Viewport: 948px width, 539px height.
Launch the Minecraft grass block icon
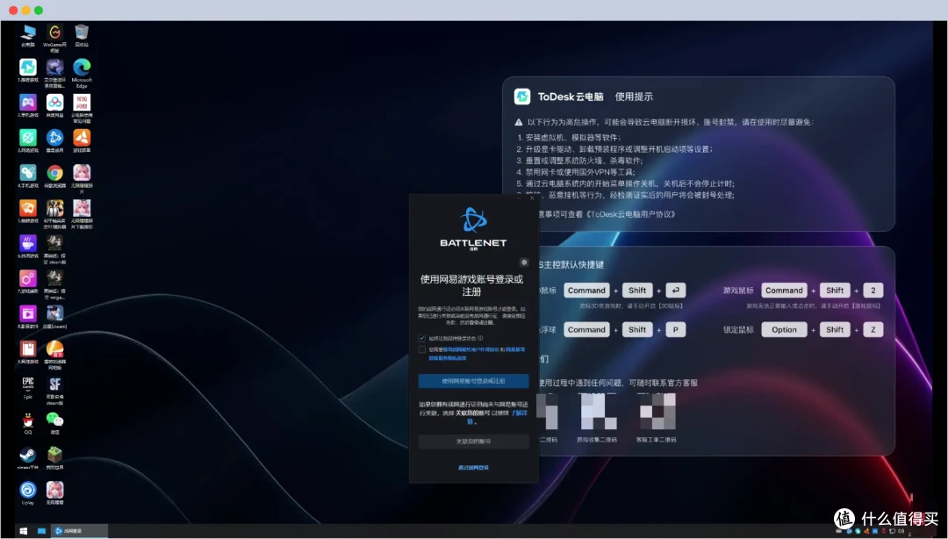point(54,455)
